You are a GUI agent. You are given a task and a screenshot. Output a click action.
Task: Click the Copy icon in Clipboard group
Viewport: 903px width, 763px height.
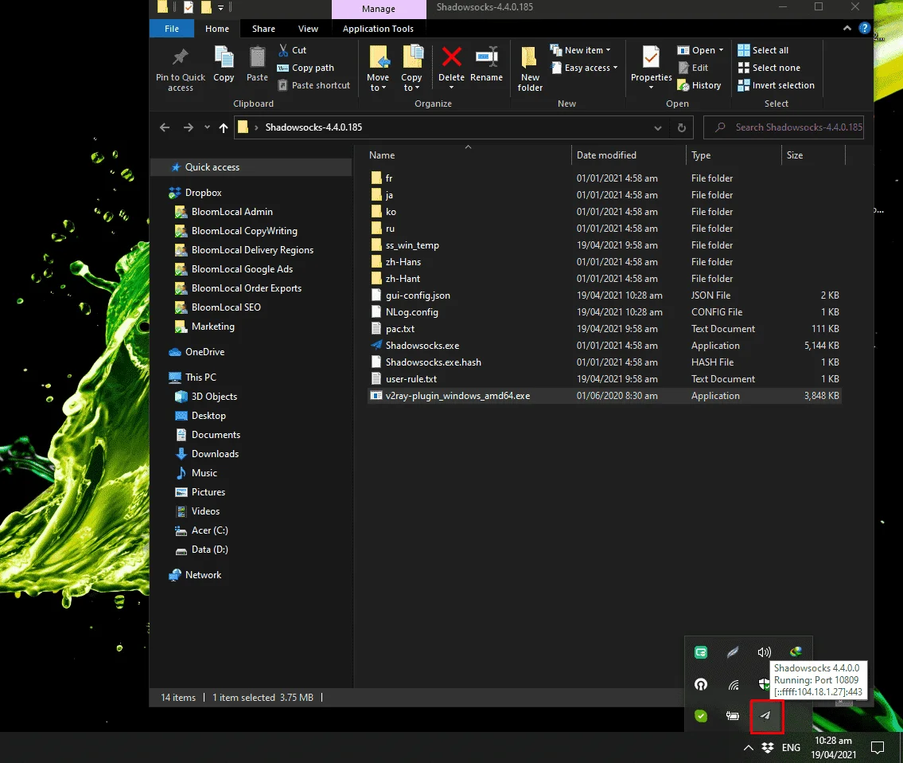click(224, 57)
